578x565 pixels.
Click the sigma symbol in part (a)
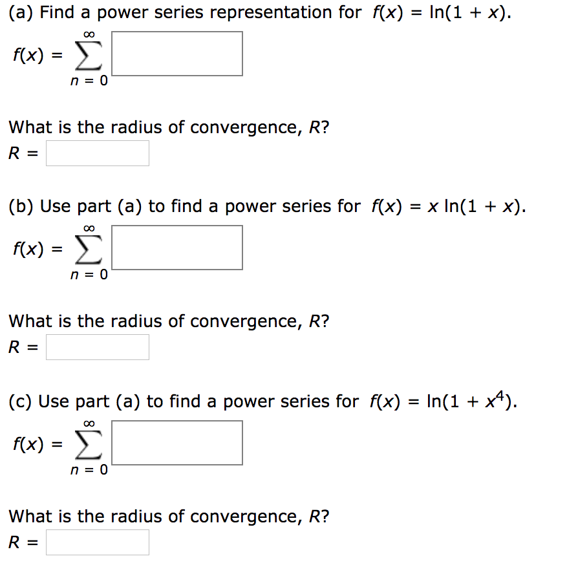[90, 57]
